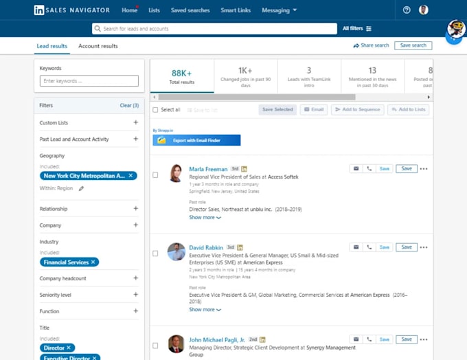
Task: Click scrollbar left arrow in spotlights
Action: click(x=154, y=97)
